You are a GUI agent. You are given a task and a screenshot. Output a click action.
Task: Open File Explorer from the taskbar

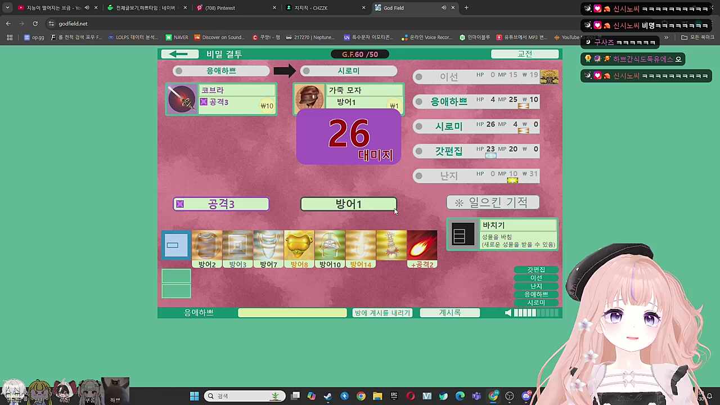coord(377,396)
